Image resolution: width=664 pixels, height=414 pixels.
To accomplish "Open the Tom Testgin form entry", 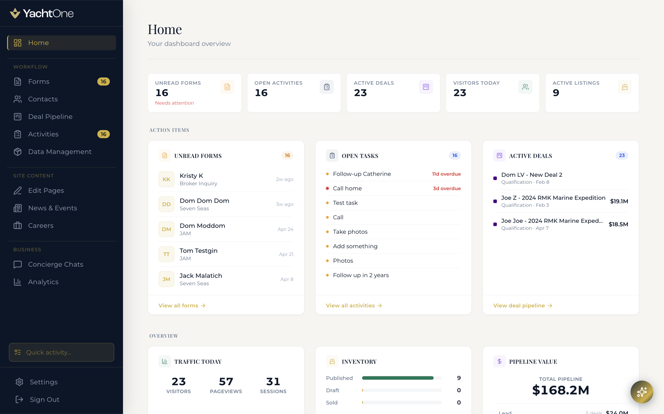I will click(x=226, y=254).
